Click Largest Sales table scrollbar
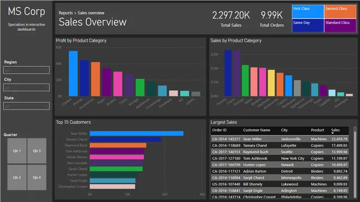The width and height of the screenshot is (360, 202). click(355, 162)
